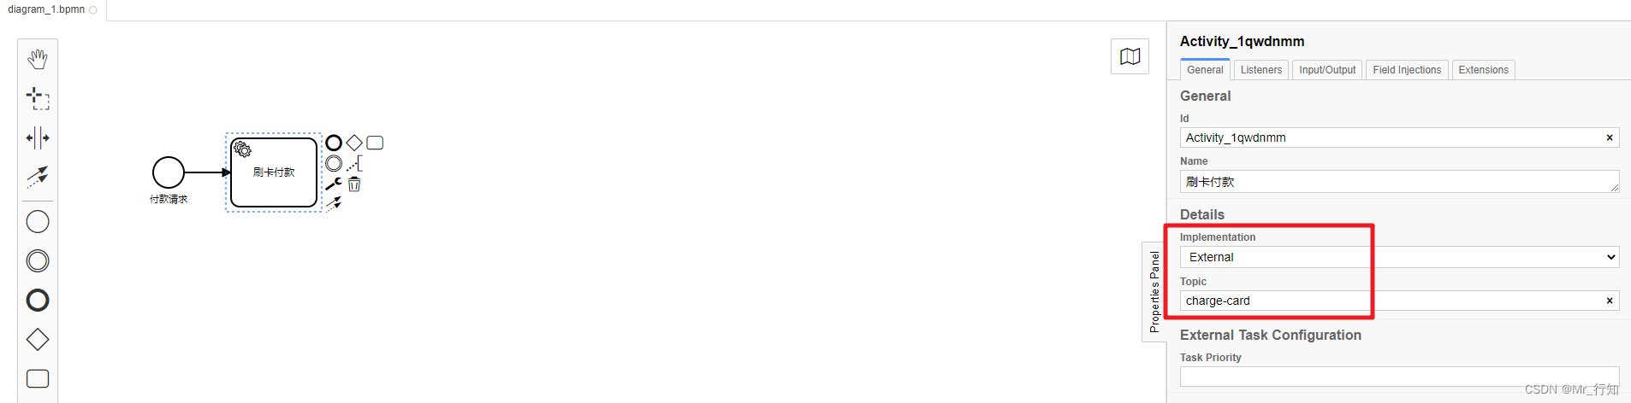Viewport: 1631px width, 403px height.
Task: Switch to the Listeners tab
Action: point(1261,70)
